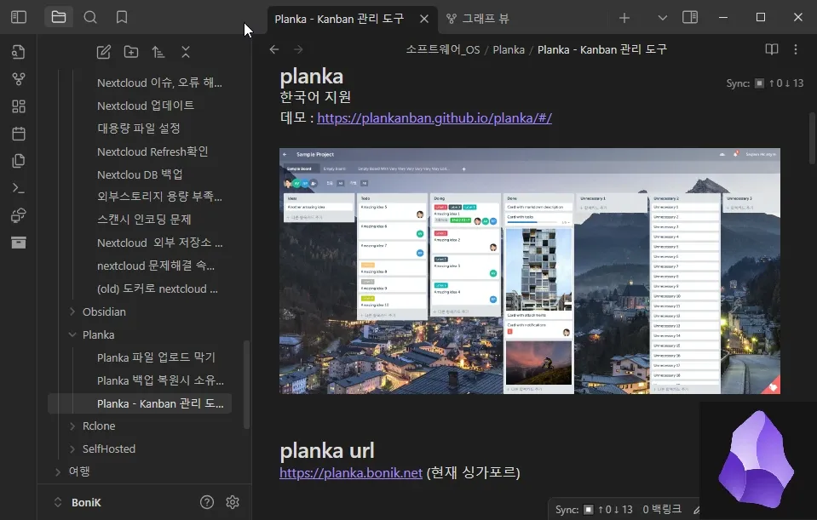Screen dimensions: 817x520
Task: Open the terminal icon in the left ribbon
Action: [19, 187]
